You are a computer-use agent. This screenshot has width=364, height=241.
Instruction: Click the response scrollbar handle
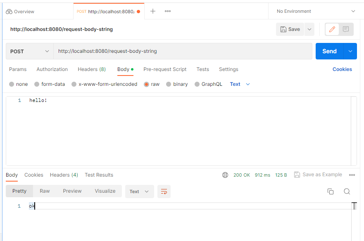point(354,206)
